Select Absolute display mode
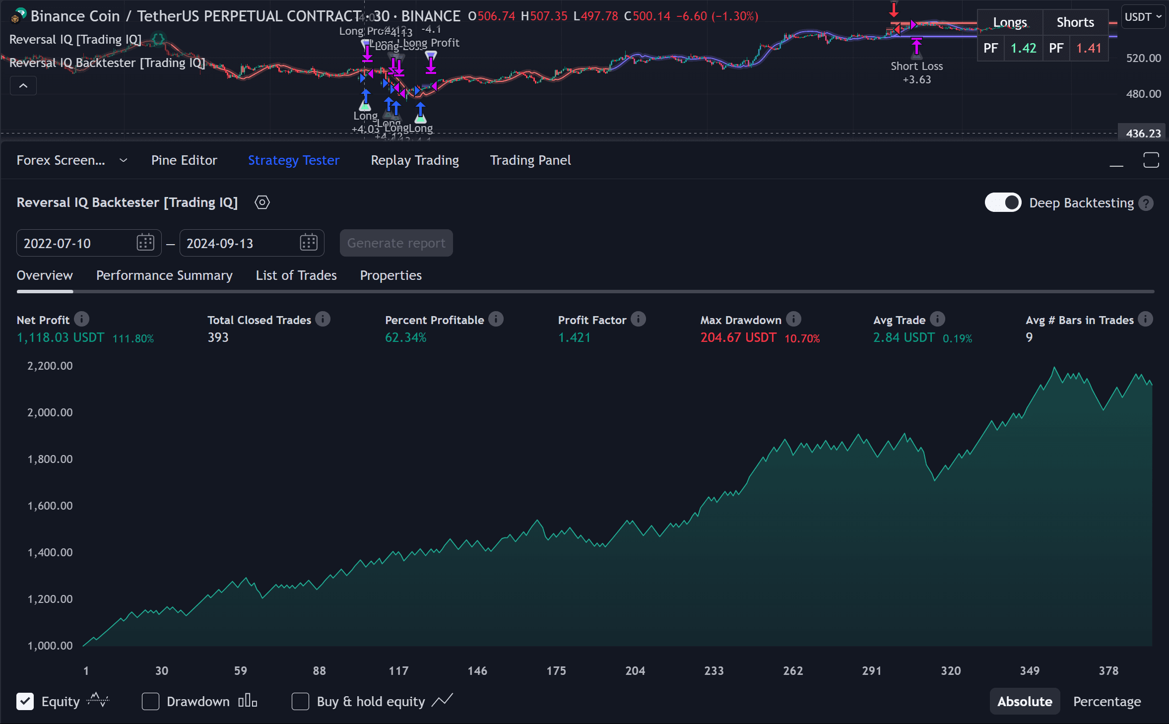 (x=1025, y=701)
